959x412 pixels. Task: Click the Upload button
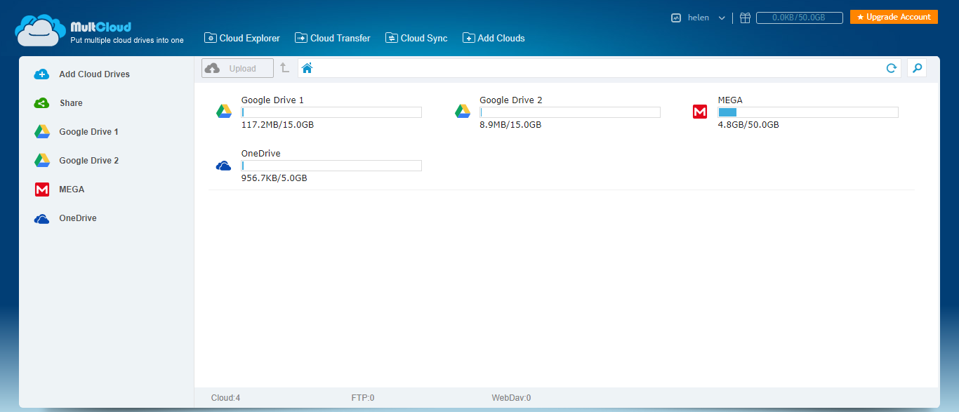click(x=237, y=68)
